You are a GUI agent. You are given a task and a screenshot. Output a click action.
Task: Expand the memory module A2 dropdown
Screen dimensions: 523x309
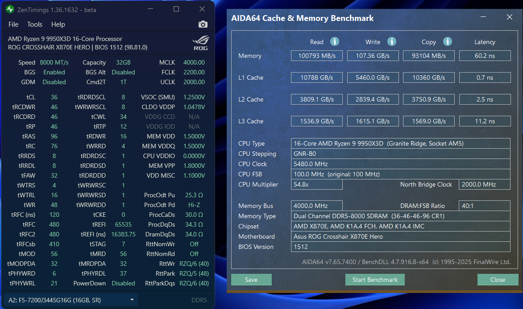(70, 300)
